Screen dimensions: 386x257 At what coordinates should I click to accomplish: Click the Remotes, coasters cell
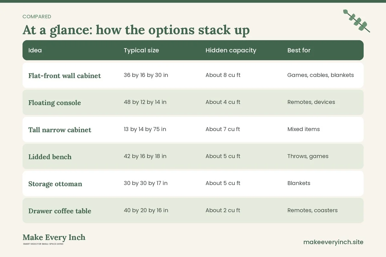(312, 210)
